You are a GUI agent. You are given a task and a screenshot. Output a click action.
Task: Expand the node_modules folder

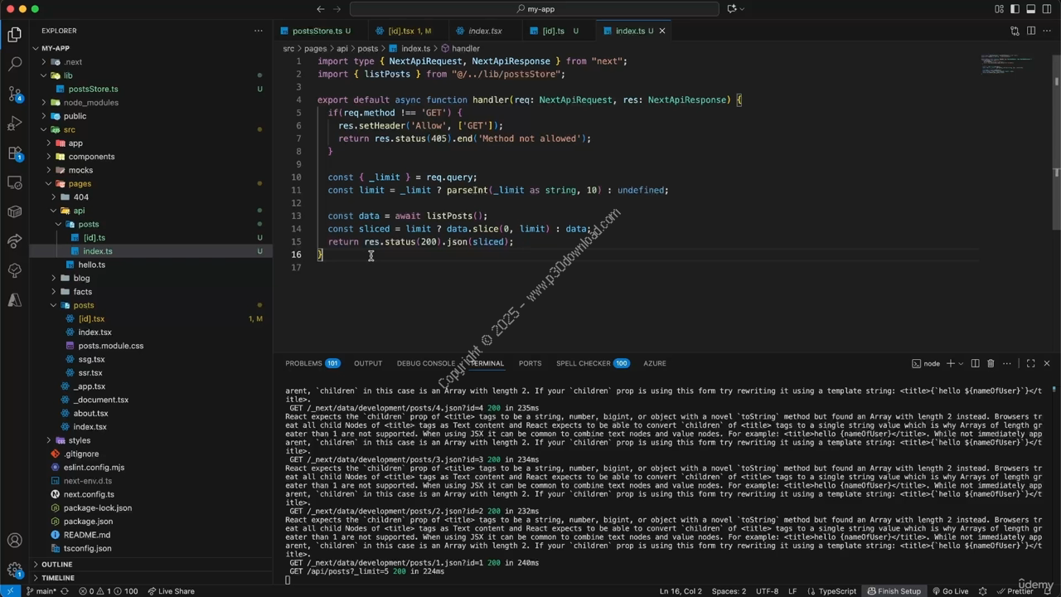tap(90, 103)
